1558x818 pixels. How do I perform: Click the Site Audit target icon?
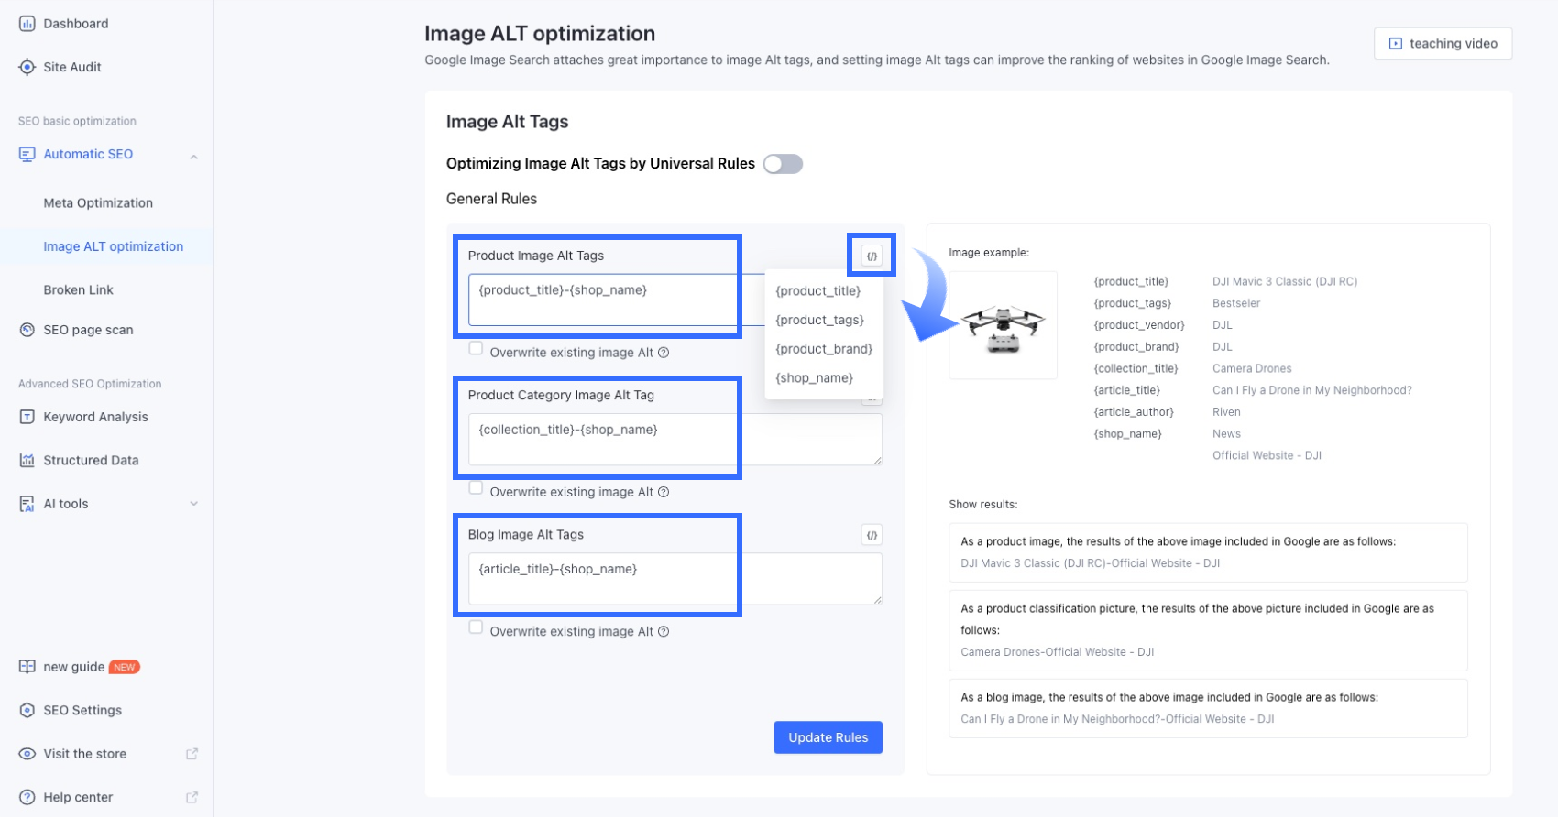click(x=27, y=67)
